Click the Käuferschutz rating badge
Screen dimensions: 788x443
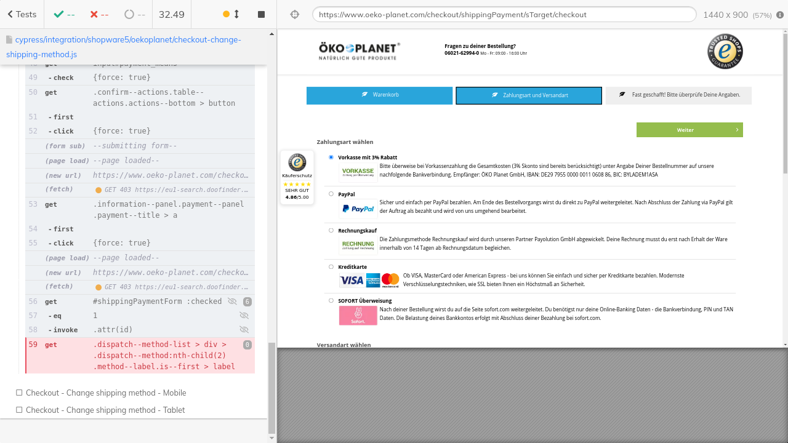pyautogui.click(x=297, y=178)
